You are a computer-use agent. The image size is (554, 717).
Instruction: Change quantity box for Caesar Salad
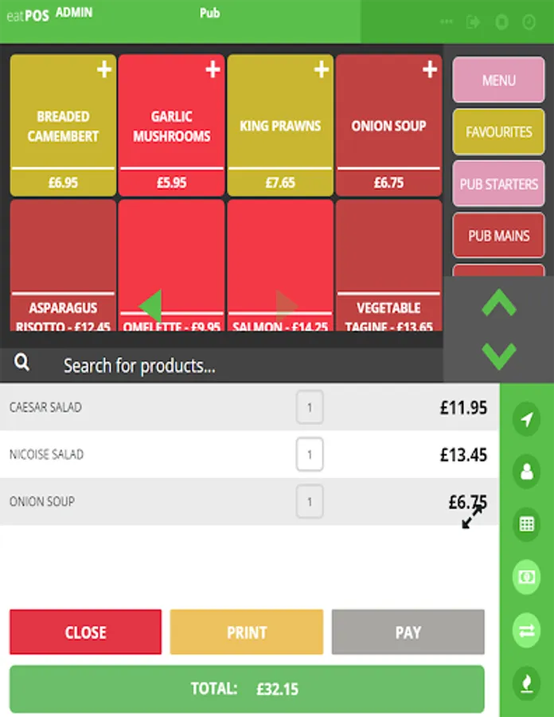[310, 407]
